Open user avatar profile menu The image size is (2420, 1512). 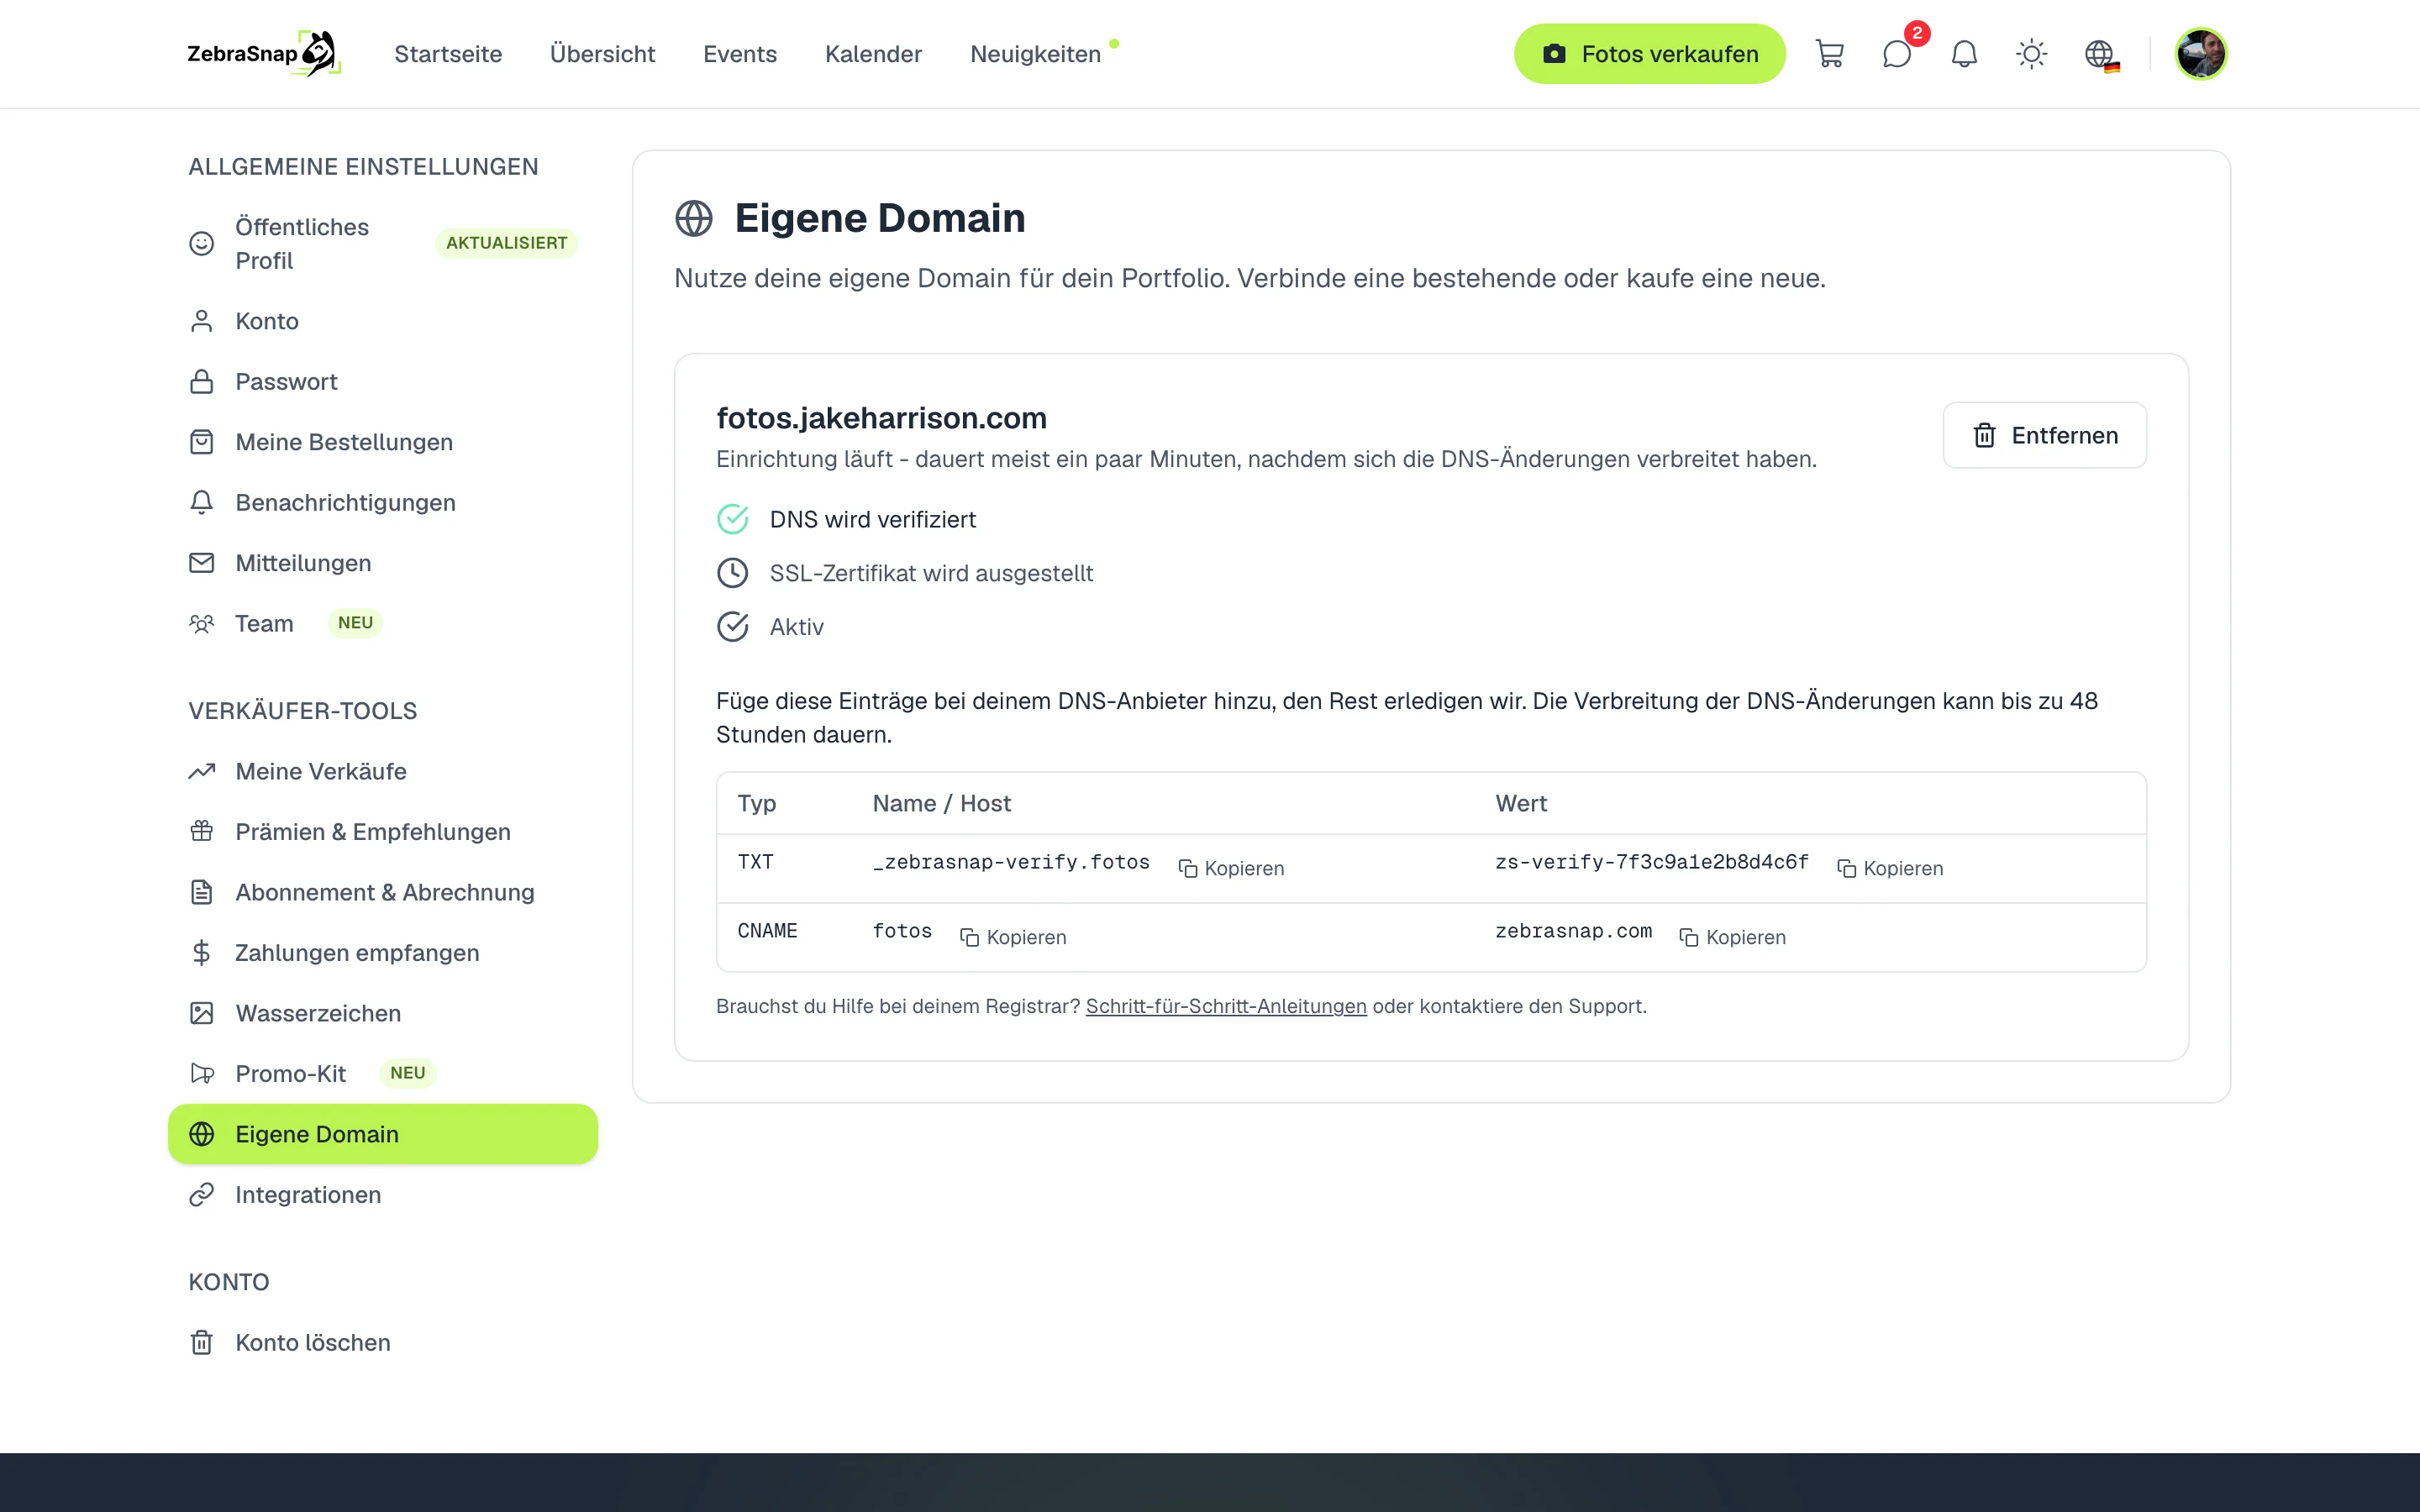point(2200,54)
